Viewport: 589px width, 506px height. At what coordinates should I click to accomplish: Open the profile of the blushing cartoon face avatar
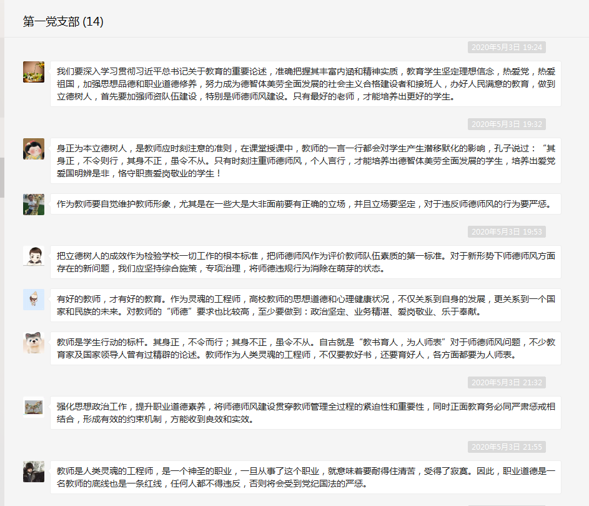(34, 149)
